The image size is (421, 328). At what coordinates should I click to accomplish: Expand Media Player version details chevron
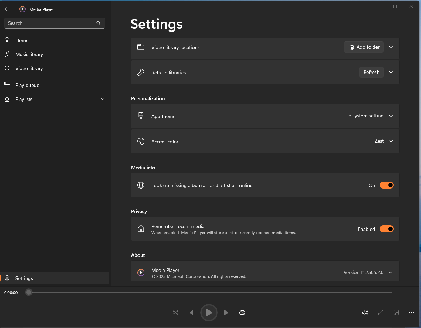(391, 273)
